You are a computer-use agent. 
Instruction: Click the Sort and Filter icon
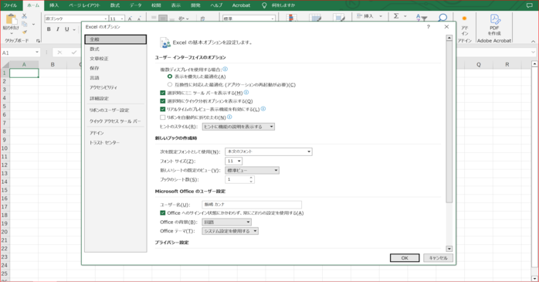click(422, 17)
